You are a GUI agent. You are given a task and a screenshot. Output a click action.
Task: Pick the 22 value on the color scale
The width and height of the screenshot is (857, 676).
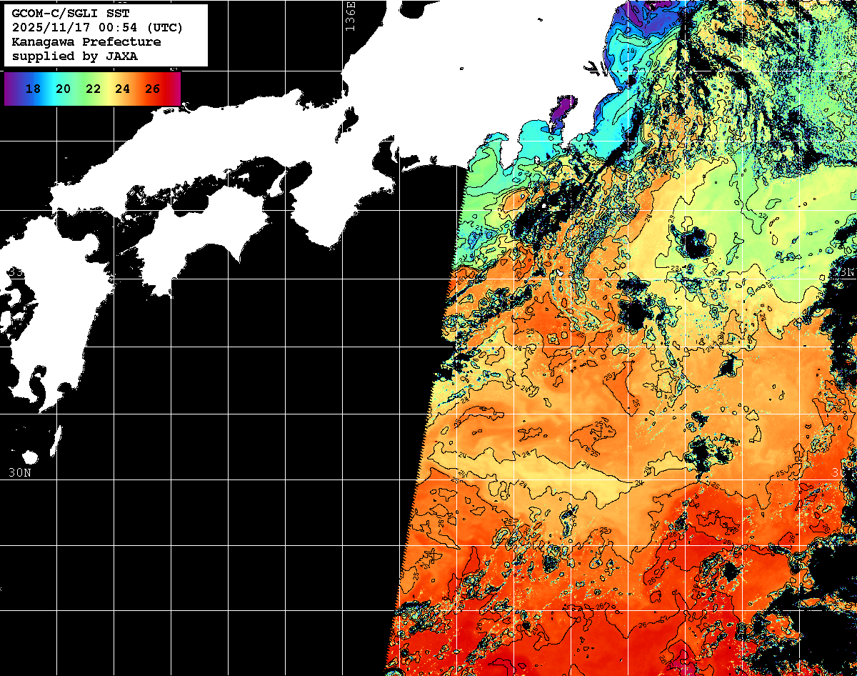click(x=93, y=89)
